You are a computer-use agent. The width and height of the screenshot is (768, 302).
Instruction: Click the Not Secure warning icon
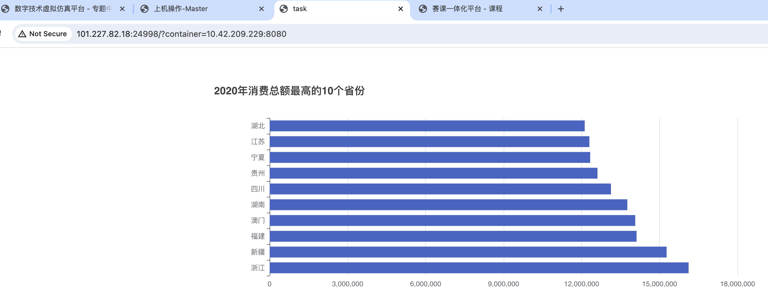click(22, 34)
